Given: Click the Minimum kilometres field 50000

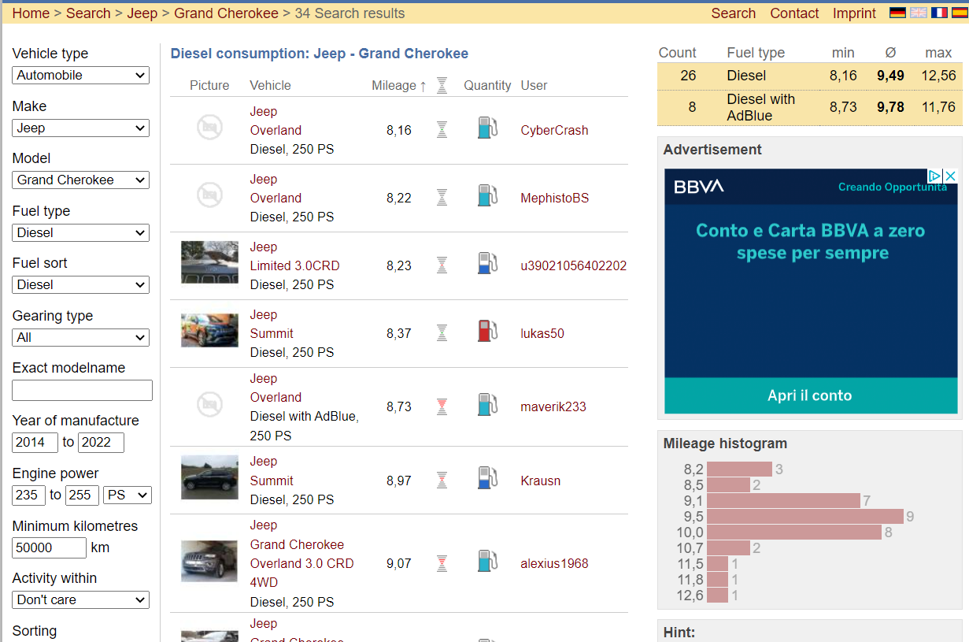Looking at the screenshot, I should click(x=49, y=547).
